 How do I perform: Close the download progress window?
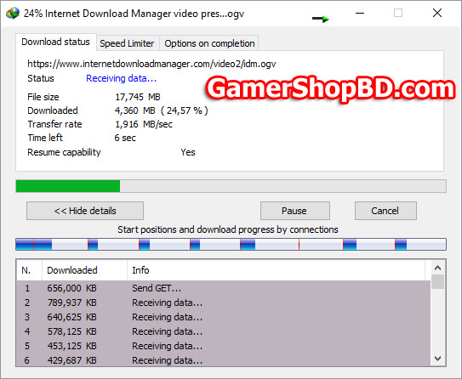[437, 13]
